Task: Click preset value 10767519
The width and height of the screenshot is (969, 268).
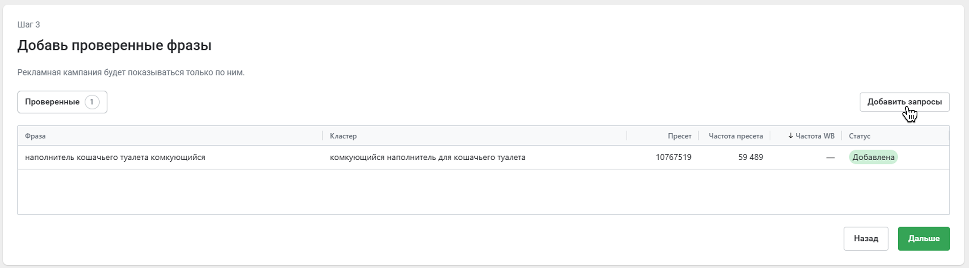Action: 673,157
